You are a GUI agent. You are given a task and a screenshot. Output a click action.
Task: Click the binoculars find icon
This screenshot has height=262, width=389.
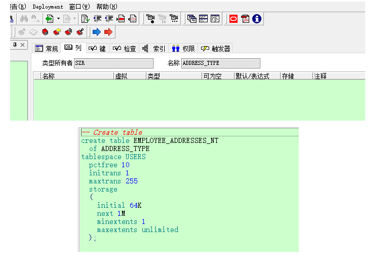(x=24, y=19)
